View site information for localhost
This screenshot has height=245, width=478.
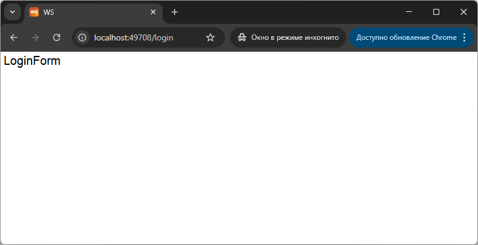(x=83, y=37)
